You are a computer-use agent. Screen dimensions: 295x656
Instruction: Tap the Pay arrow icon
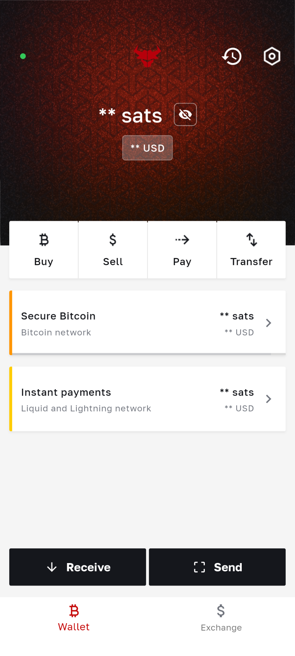click(x=182, y=240)
